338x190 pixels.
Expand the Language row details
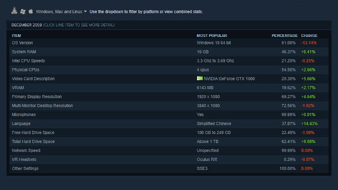[x=169, y=123]
